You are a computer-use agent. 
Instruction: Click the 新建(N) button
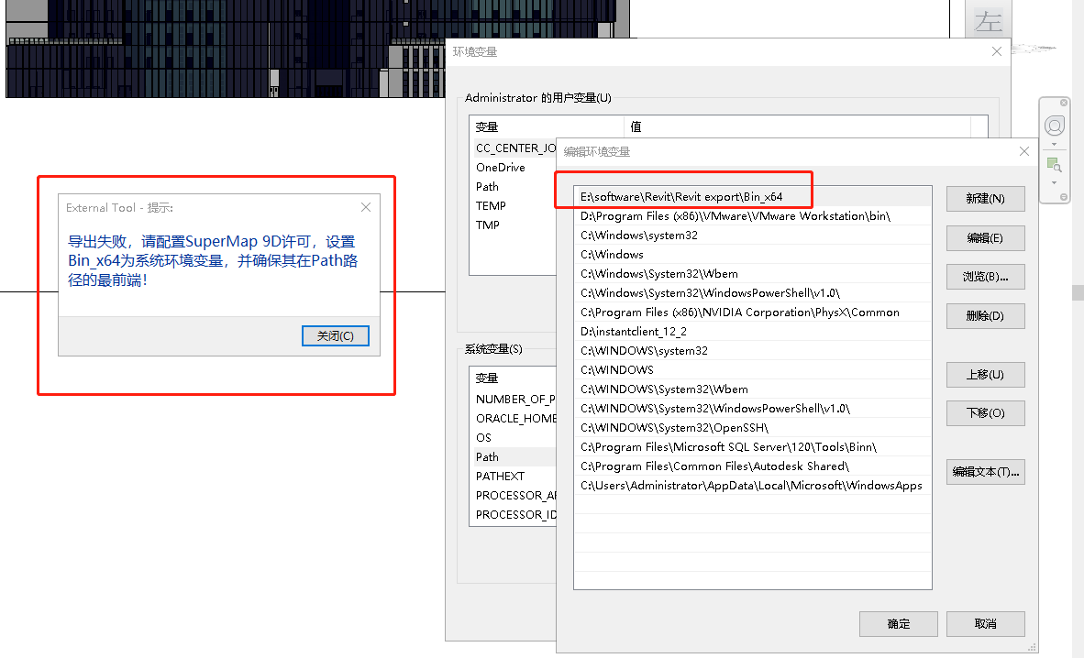(985, 198)
